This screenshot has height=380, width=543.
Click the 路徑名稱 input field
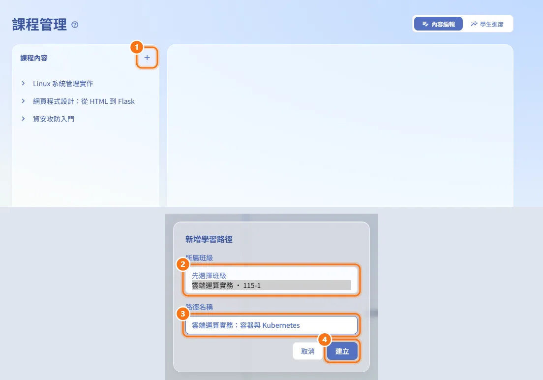pos(271,325)
